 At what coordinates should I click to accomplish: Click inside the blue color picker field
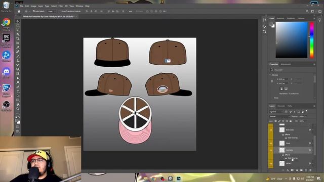[x=292, y=40]
